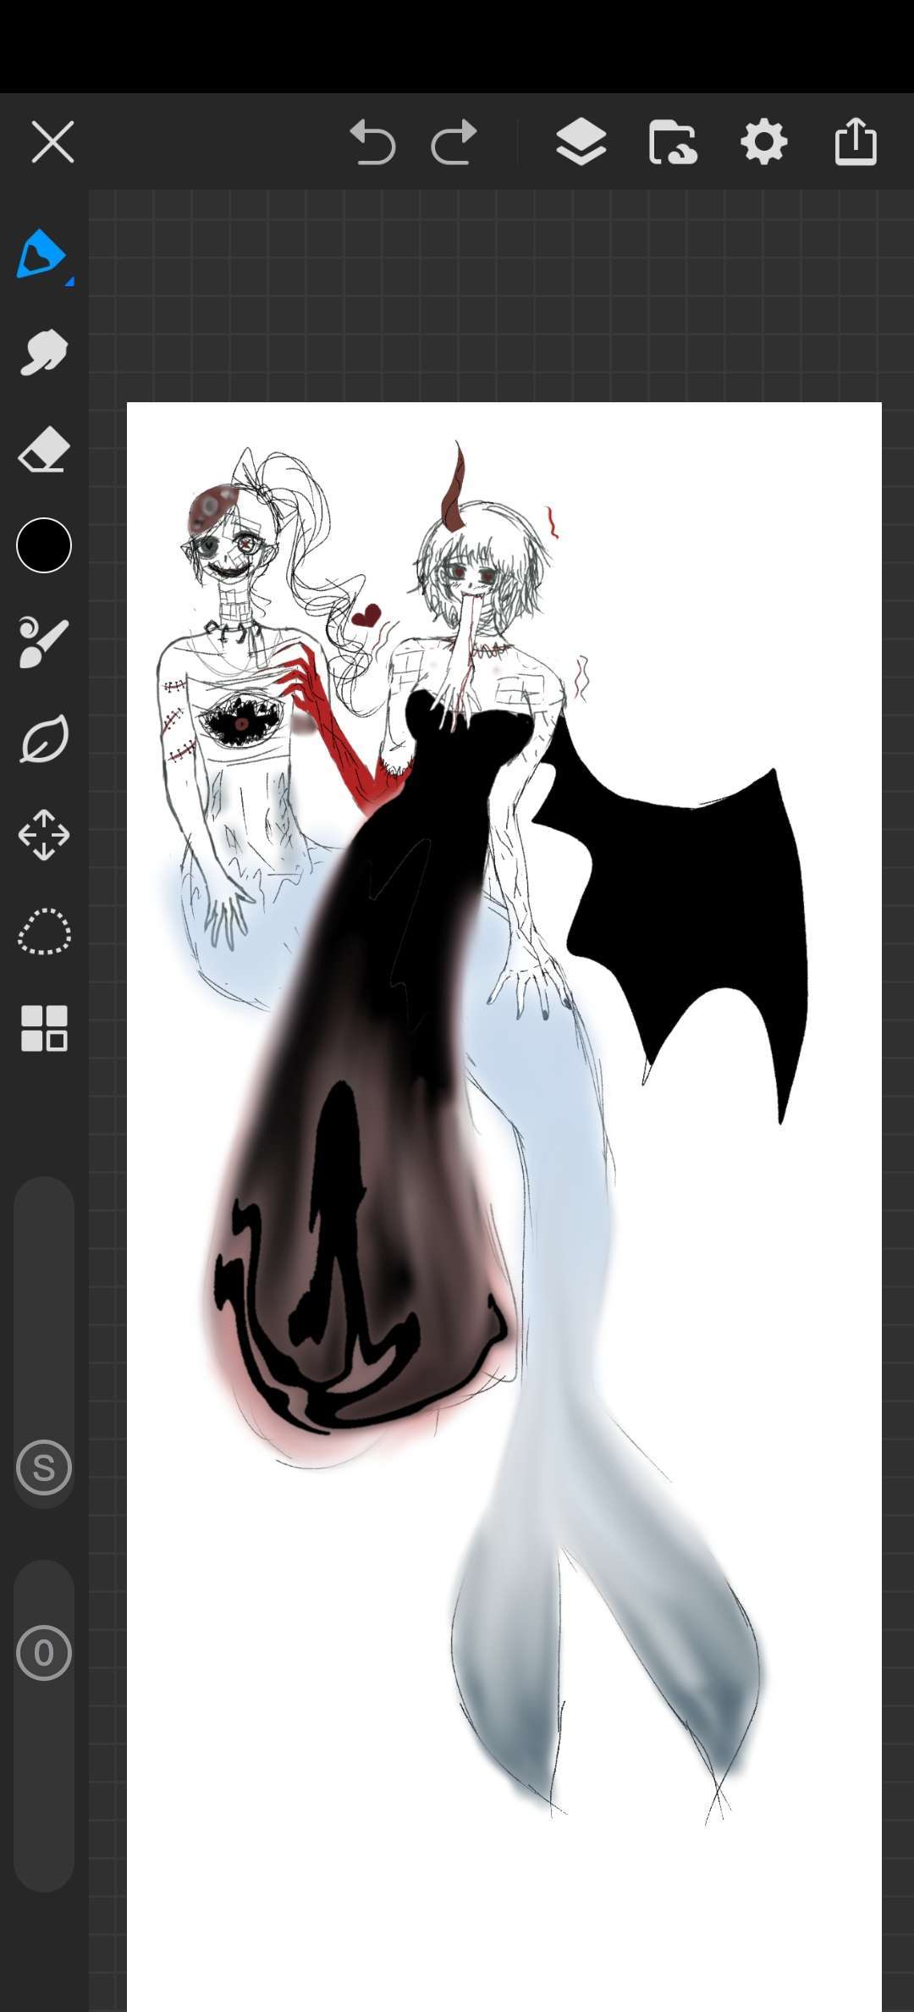This screenshot has width=914, height=2012.
Task: Switch to the Eraser tool
Action: click(44, 449)
